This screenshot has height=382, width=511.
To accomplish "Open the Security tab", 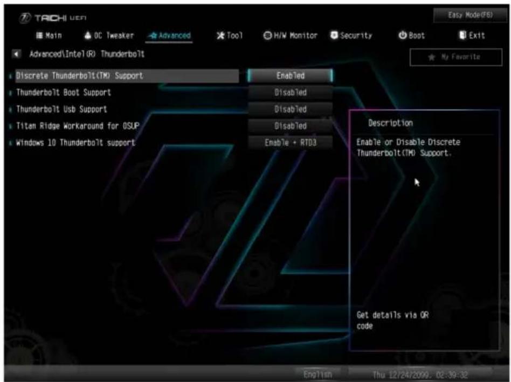I will coord(351,36).
